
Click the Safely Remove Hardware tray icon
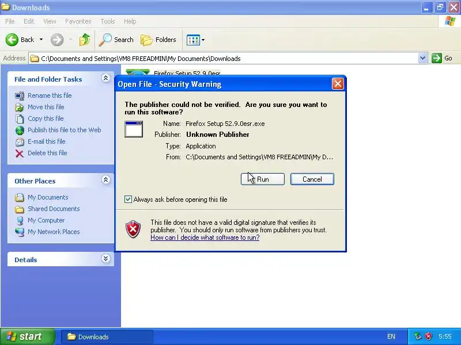[418, 336]
